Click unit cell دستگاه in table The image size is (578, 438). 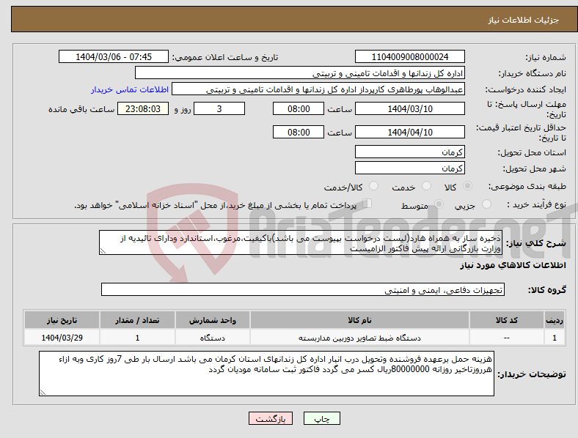tap(213, 338)
